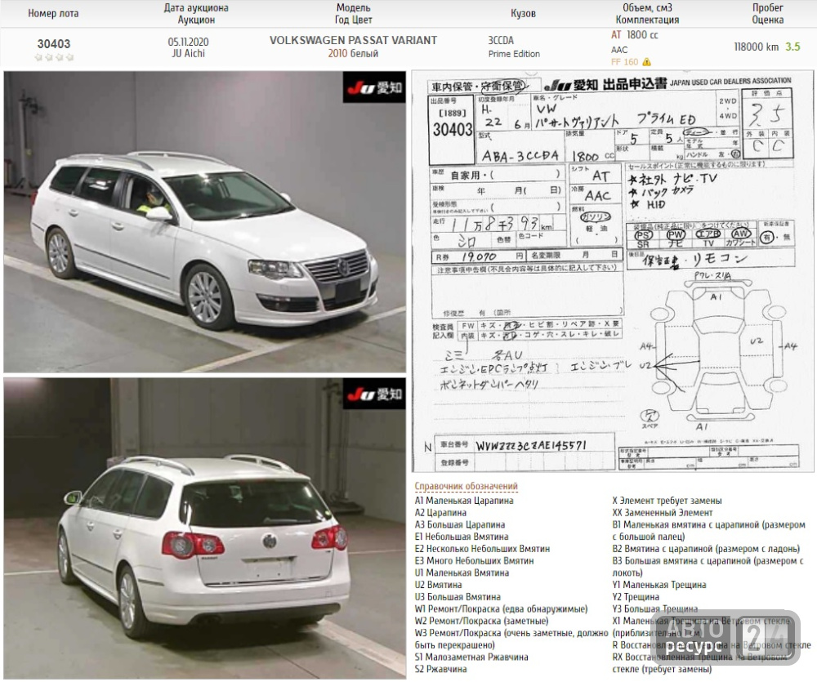
Task: Click legend entry A3 Большая Царапина
Action: click(459, 524)
